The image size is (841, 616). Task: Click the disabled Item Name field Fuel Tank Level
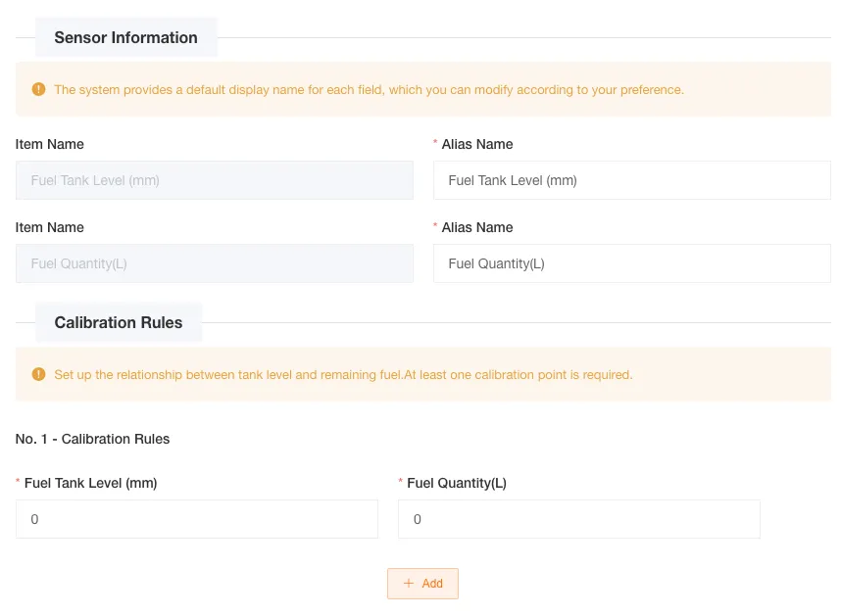[x=214, y=180]
